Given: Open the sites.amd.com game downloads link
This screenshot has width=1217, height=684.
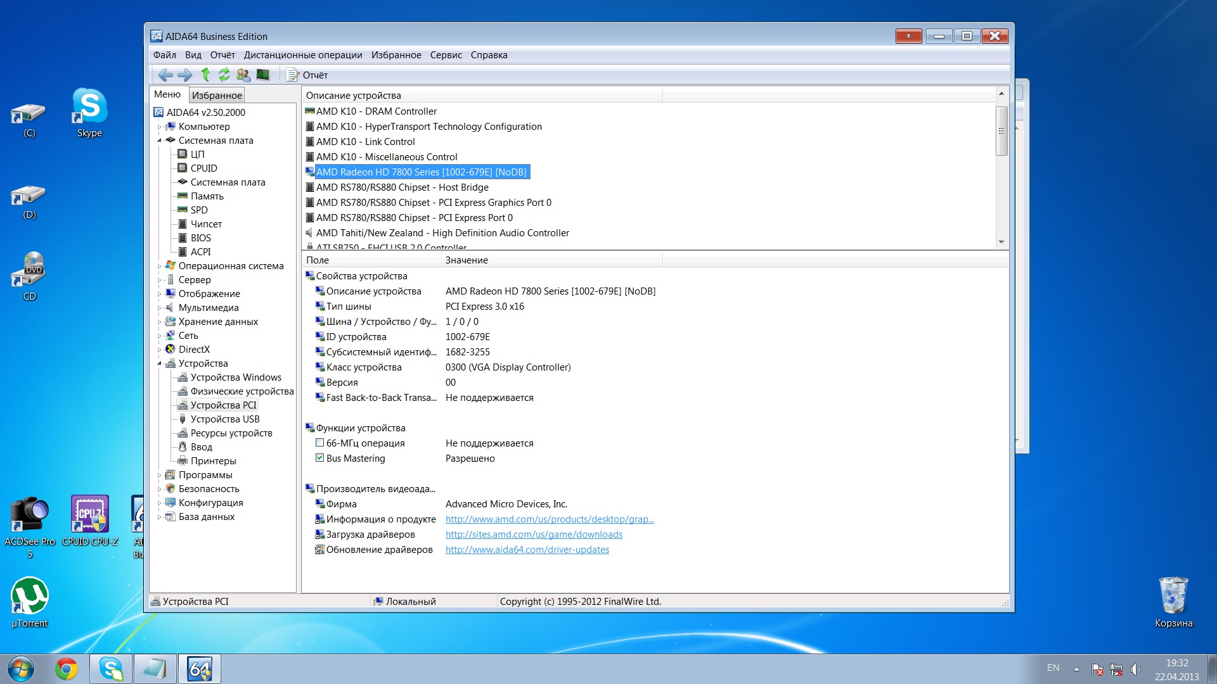Looking at the screenshot, I should click(x=534, y=535).
